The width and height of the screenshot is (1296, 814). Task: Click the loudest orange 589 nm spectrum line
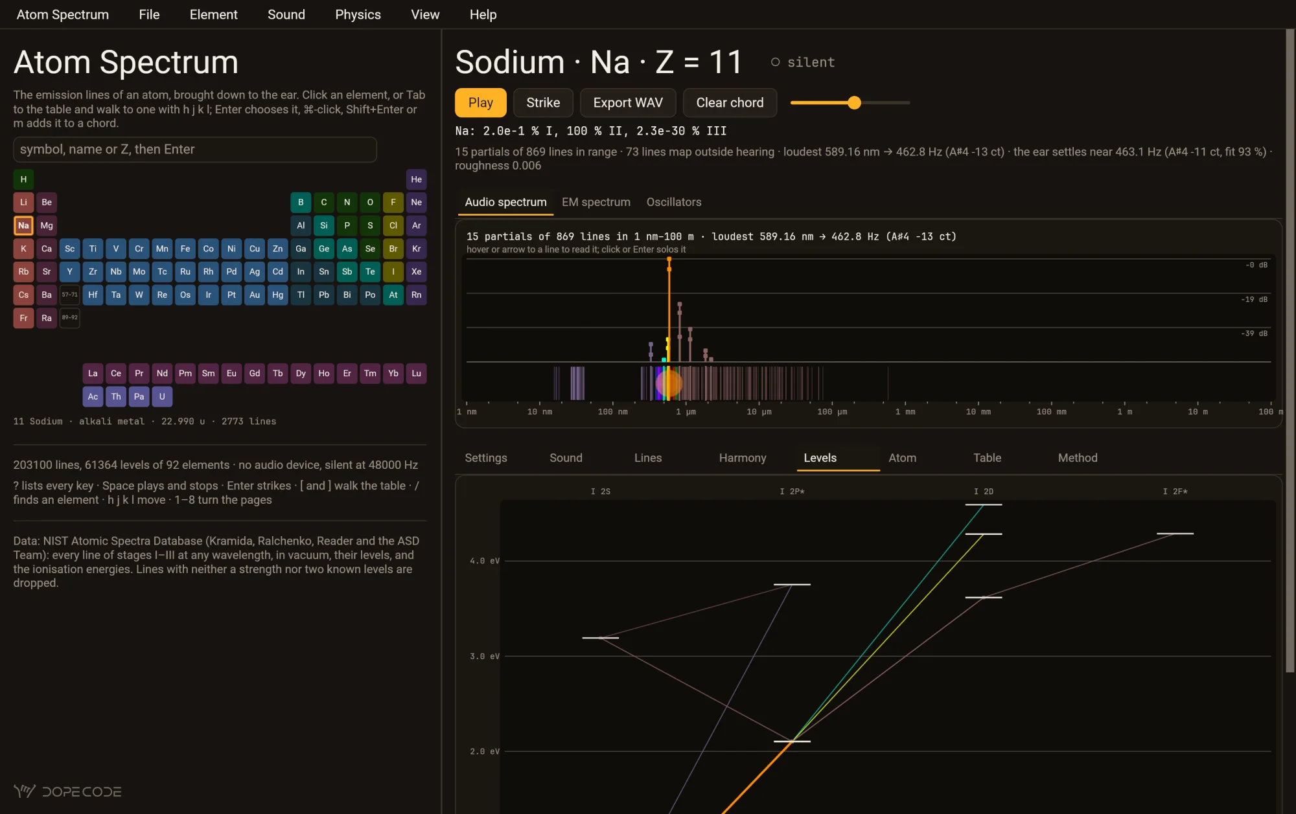(x=669, y=311)
